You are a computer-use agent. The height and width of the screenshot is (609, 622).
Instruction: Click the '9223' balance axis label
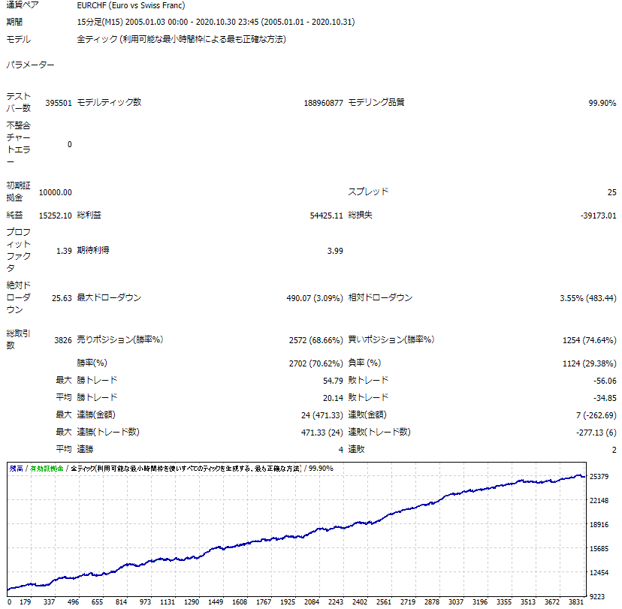[x=597, y=597]
